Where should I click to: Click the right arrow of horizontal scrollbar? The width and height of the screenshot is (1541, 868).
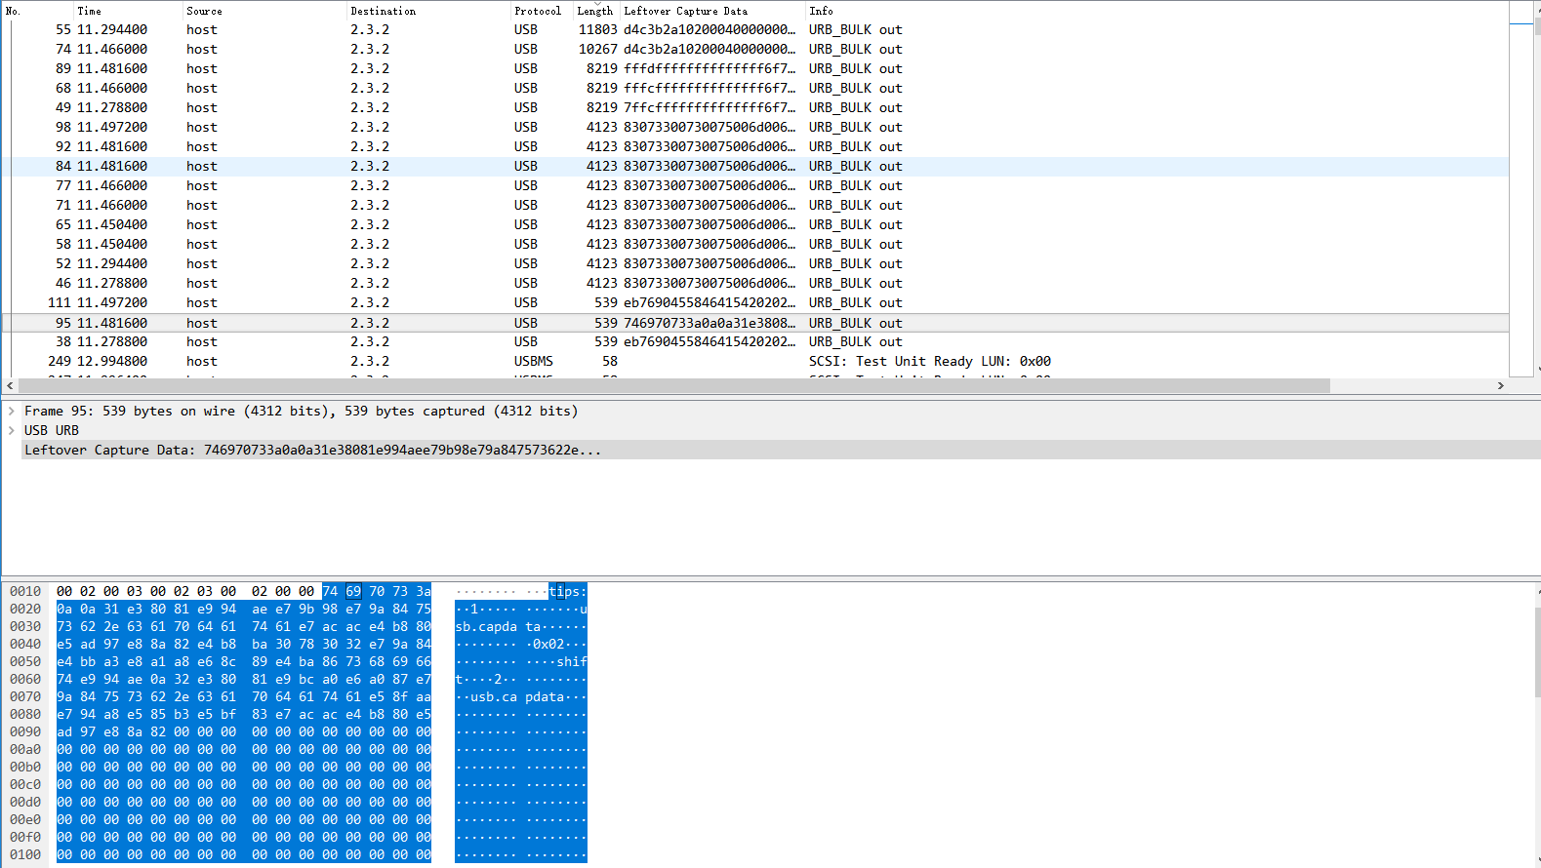tap(1500, 386)
